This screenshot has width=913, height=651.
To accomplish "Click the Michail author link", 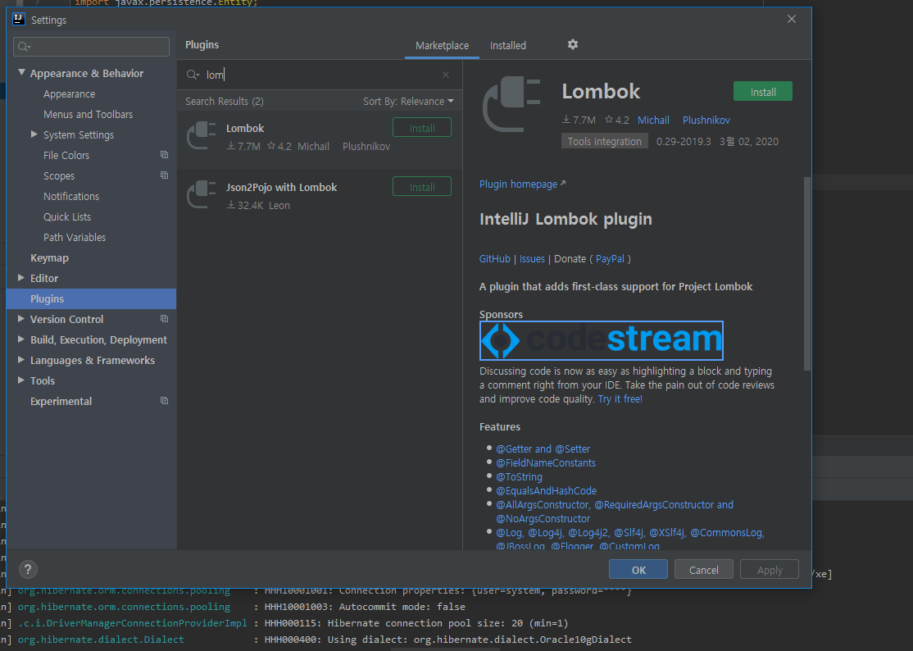I will 653,120.
